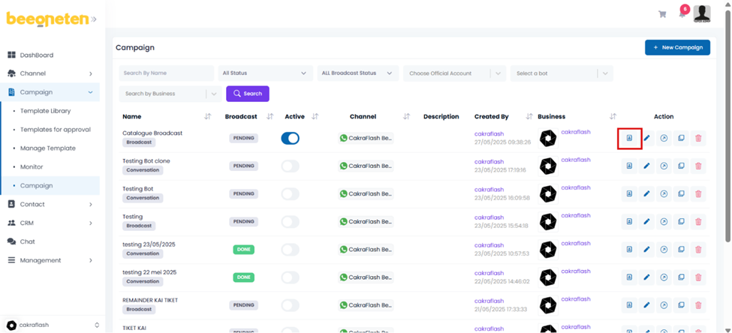Turn on active toggle for testing 22 mei 2025
732x333 pixels.
pos(290,277)
